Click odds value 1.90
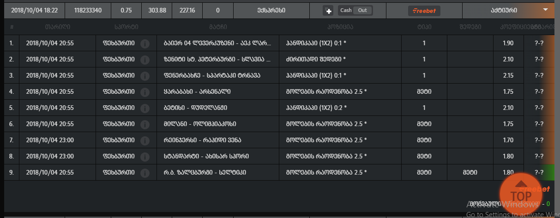This screenshot has width=560, height=218. click(x=508, y=43)
